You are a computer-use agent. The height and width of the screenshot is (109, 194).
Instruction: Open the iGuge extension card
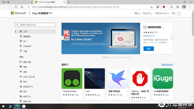pos(163,84)
